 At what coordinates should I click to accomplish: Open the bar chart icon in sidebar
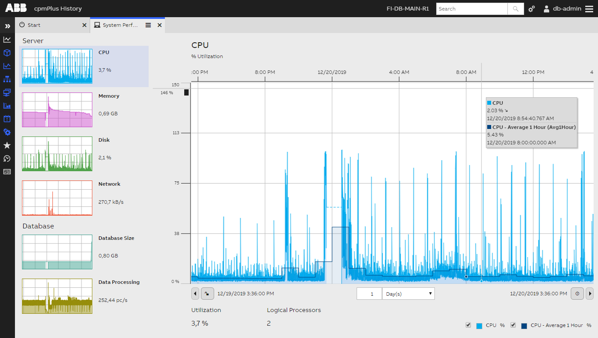(x=7, y=106)
